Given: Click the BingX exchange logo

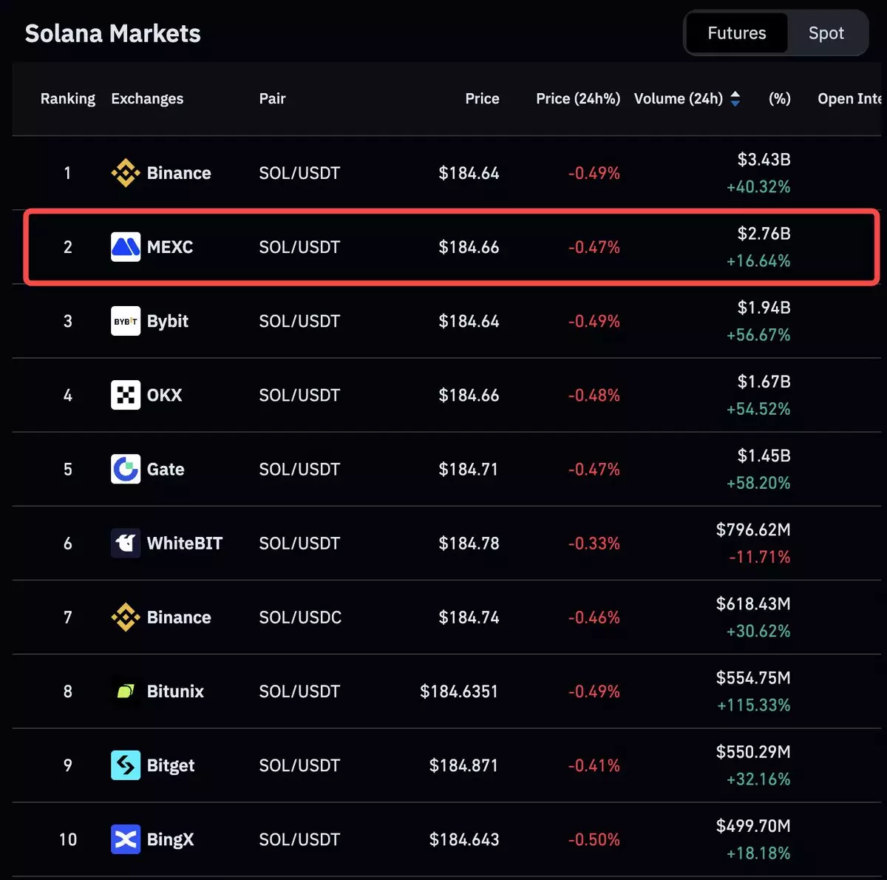Looking at the screenshot, I should click(125, 839).
